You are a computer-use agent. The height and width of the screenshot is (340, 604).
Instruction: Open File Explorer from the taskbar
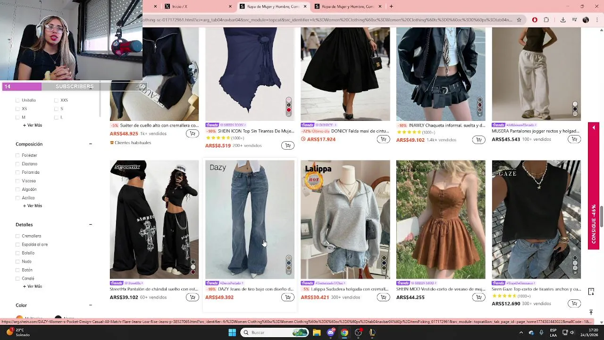coord(317,332)
